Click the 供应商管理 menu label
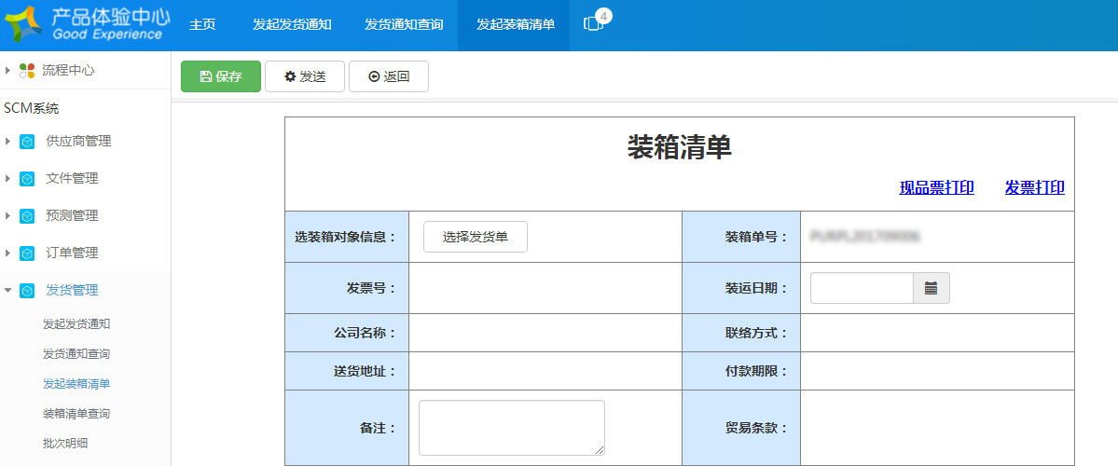The height and width of the screenshot is (466, 1118). coord(78,141)
